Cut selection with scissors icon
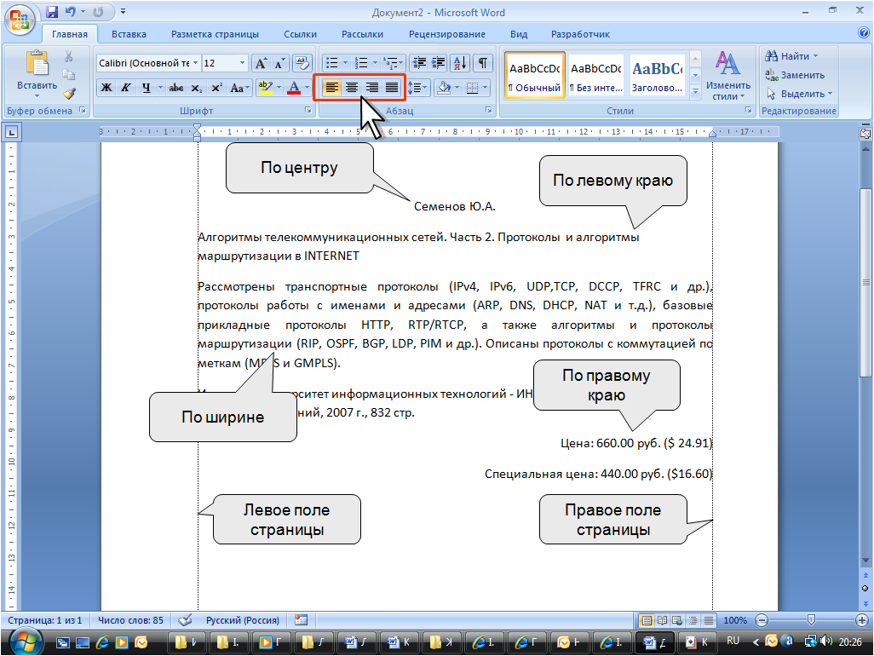Viewport: 874px width, 656px height. click(x=68, y=56)
